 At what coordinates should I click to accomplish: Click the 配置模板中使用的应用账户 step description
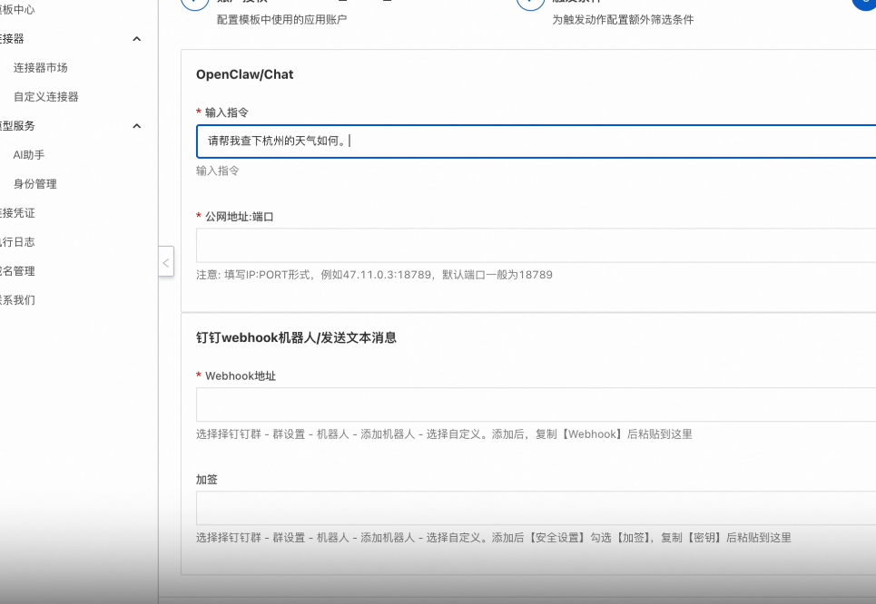[x=281, y=20]
